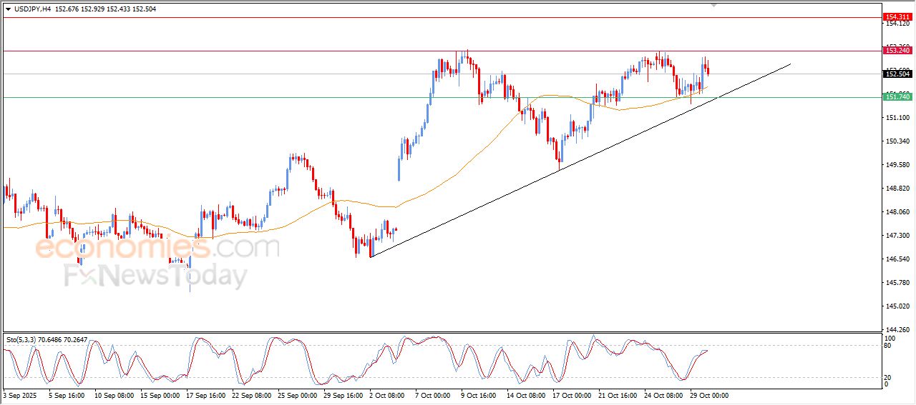
Task: Click the 100 level on Stochastic scale
Action: tap(890, 338)
